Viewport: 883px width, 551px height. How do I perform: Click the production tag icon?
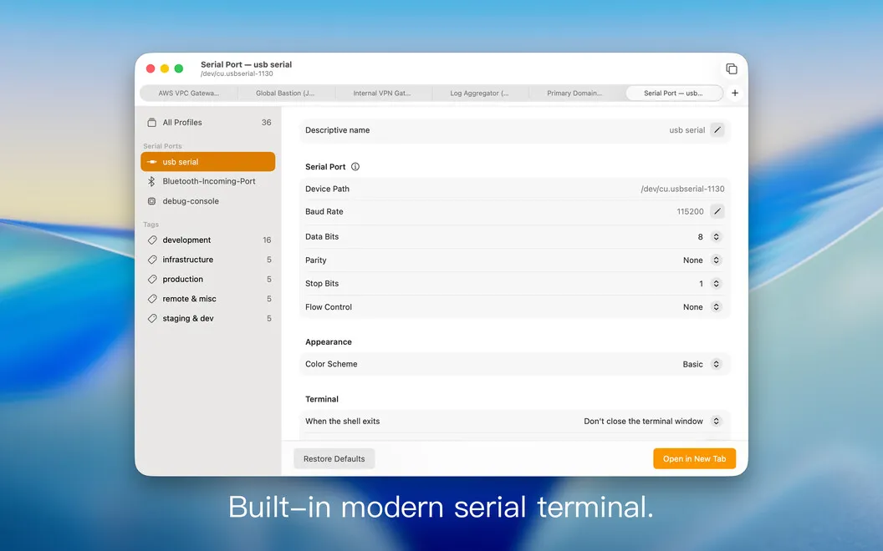(152, 279)
